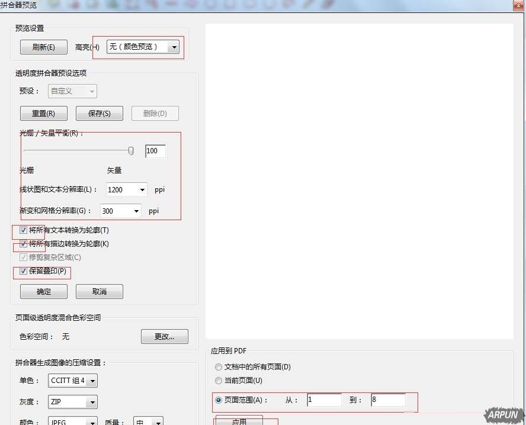Screen dimensions: 526x425
Task: Click the 刷新 button
Action: click(43, 47)
